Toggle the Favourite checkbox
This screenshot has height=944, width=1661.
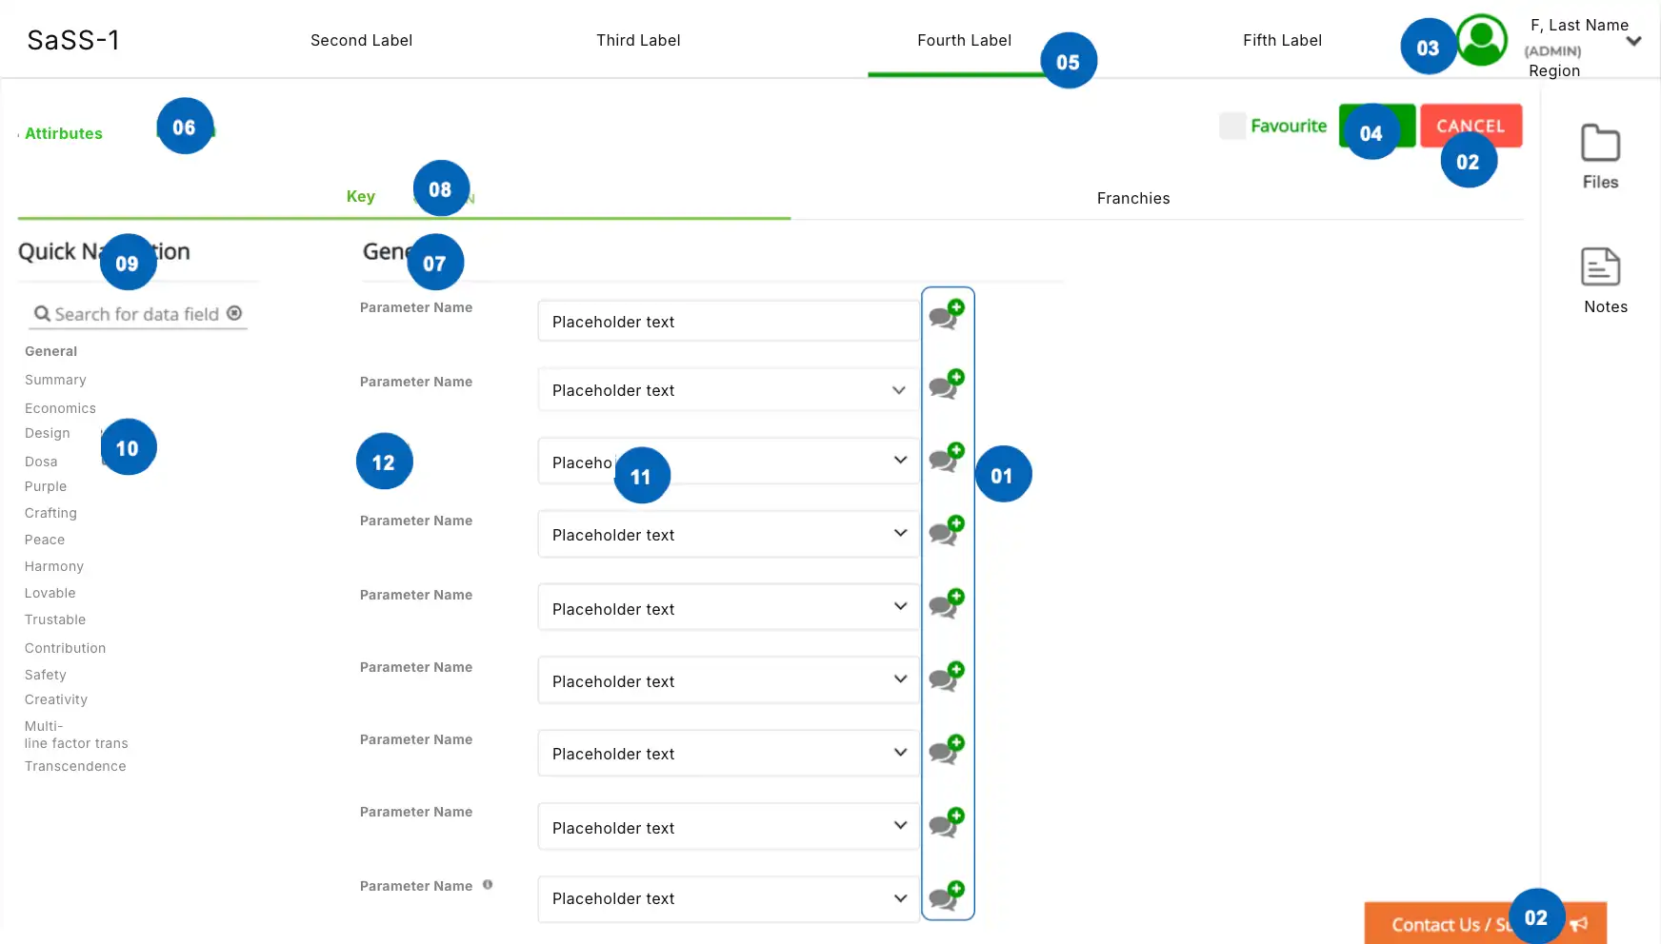[1232, 125]
